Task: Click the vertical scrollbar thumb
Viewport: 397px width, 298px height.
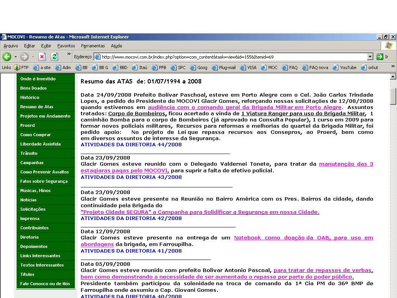Action: (x=393, y=96)
